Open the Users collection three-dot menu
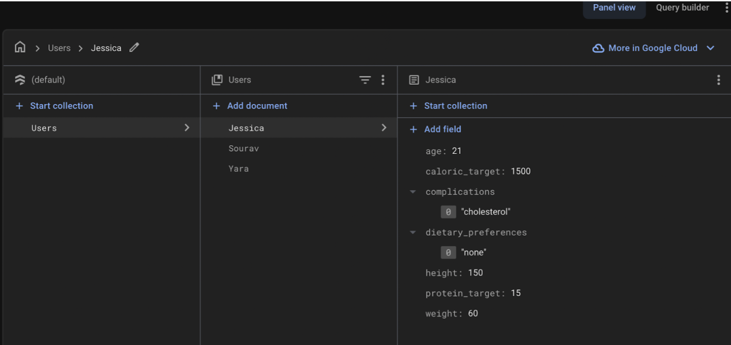 click(x=383, y=80)
